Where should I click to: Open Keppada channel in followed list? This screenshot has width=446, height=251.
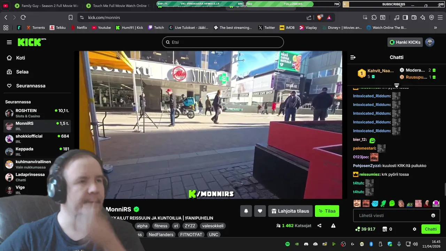[x=37, y=151]
